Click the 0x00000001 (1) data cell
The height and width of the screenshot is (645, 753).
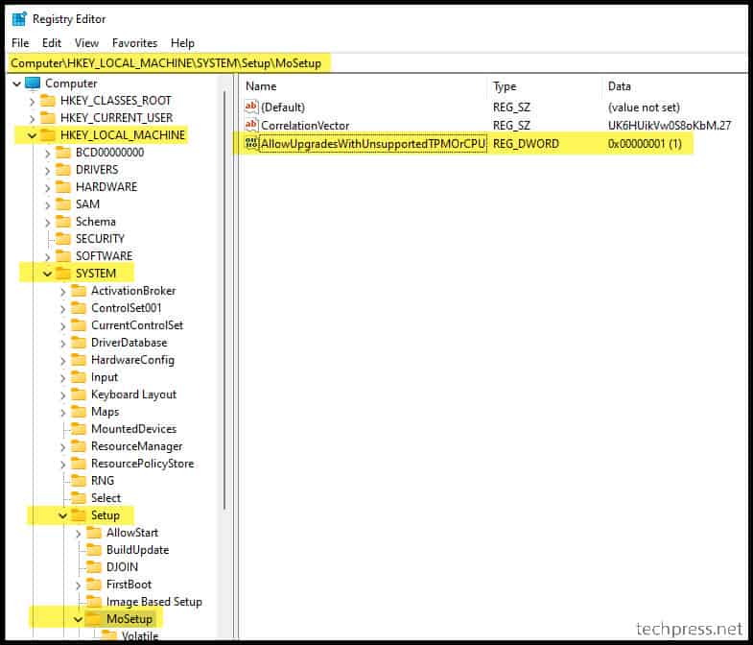coord(645,144)
